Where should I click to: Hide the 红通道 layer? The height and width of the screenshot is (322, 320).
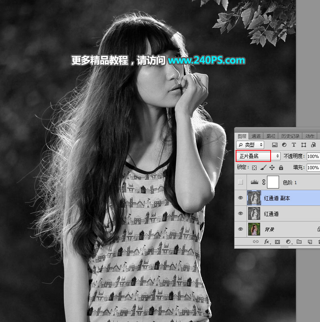click(241, 213)
